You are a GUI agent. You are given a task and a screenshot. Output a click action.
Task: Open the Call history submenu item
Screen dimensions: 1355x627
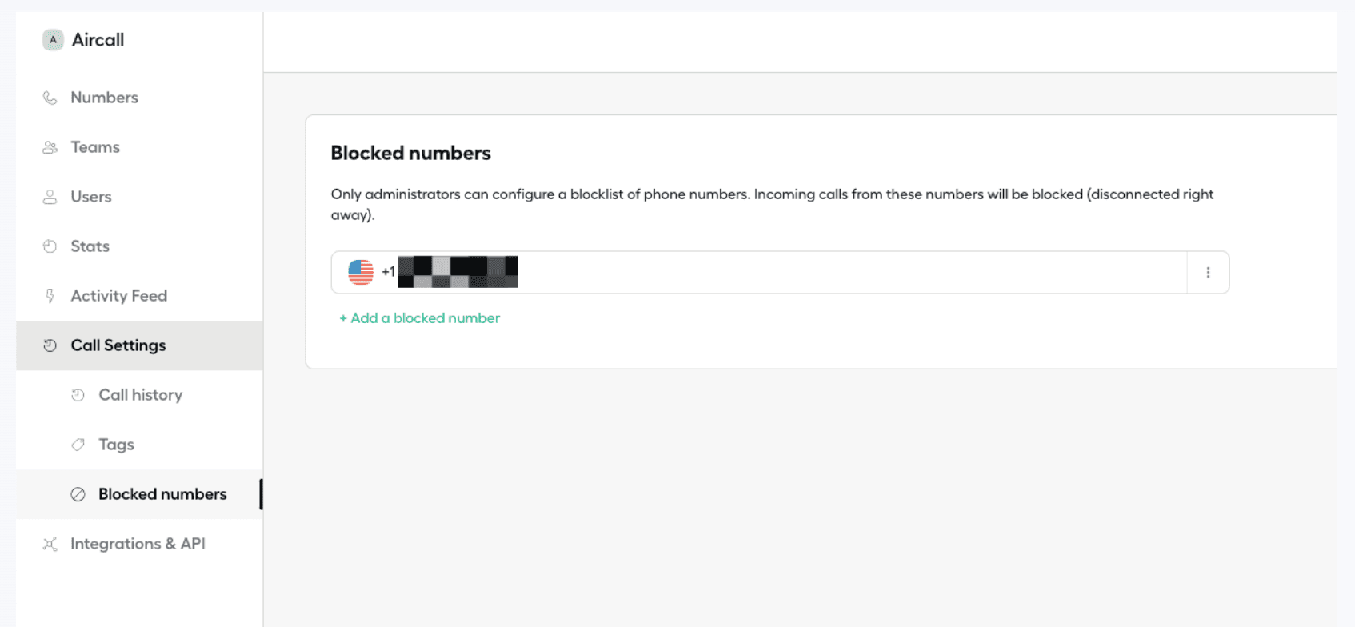[x=140, y=395]
